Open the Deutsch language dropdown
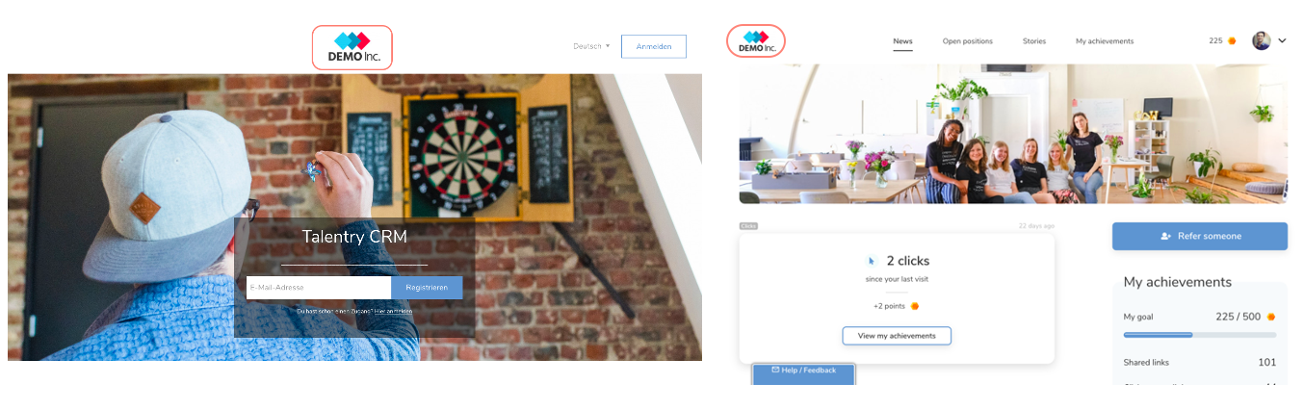The height and width of the screenshot is (409, 1304). 591,46
